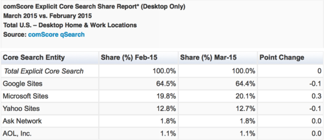The width and height of the screenshot is (324, 140).
Task: Select the Ask Network row label
Action: click(22, 121)
